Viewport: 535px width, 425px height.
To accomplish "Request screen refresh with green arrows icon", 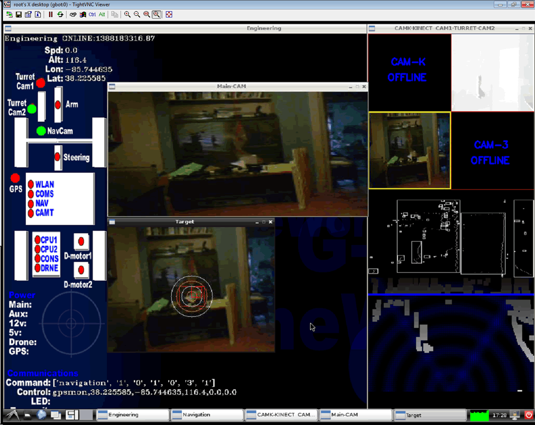I will coord(60,14).
